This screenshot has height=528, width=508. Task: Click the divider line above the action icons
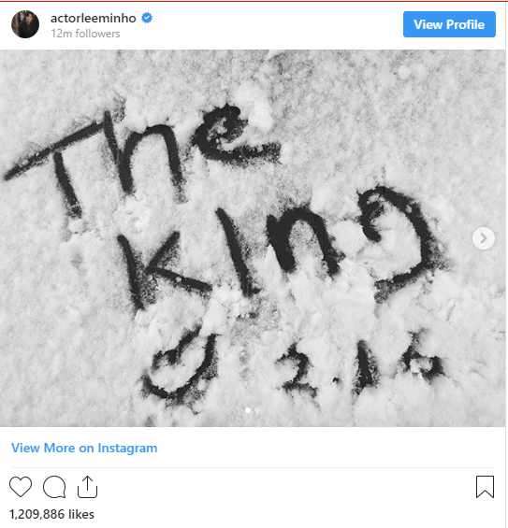pos(253,467)
